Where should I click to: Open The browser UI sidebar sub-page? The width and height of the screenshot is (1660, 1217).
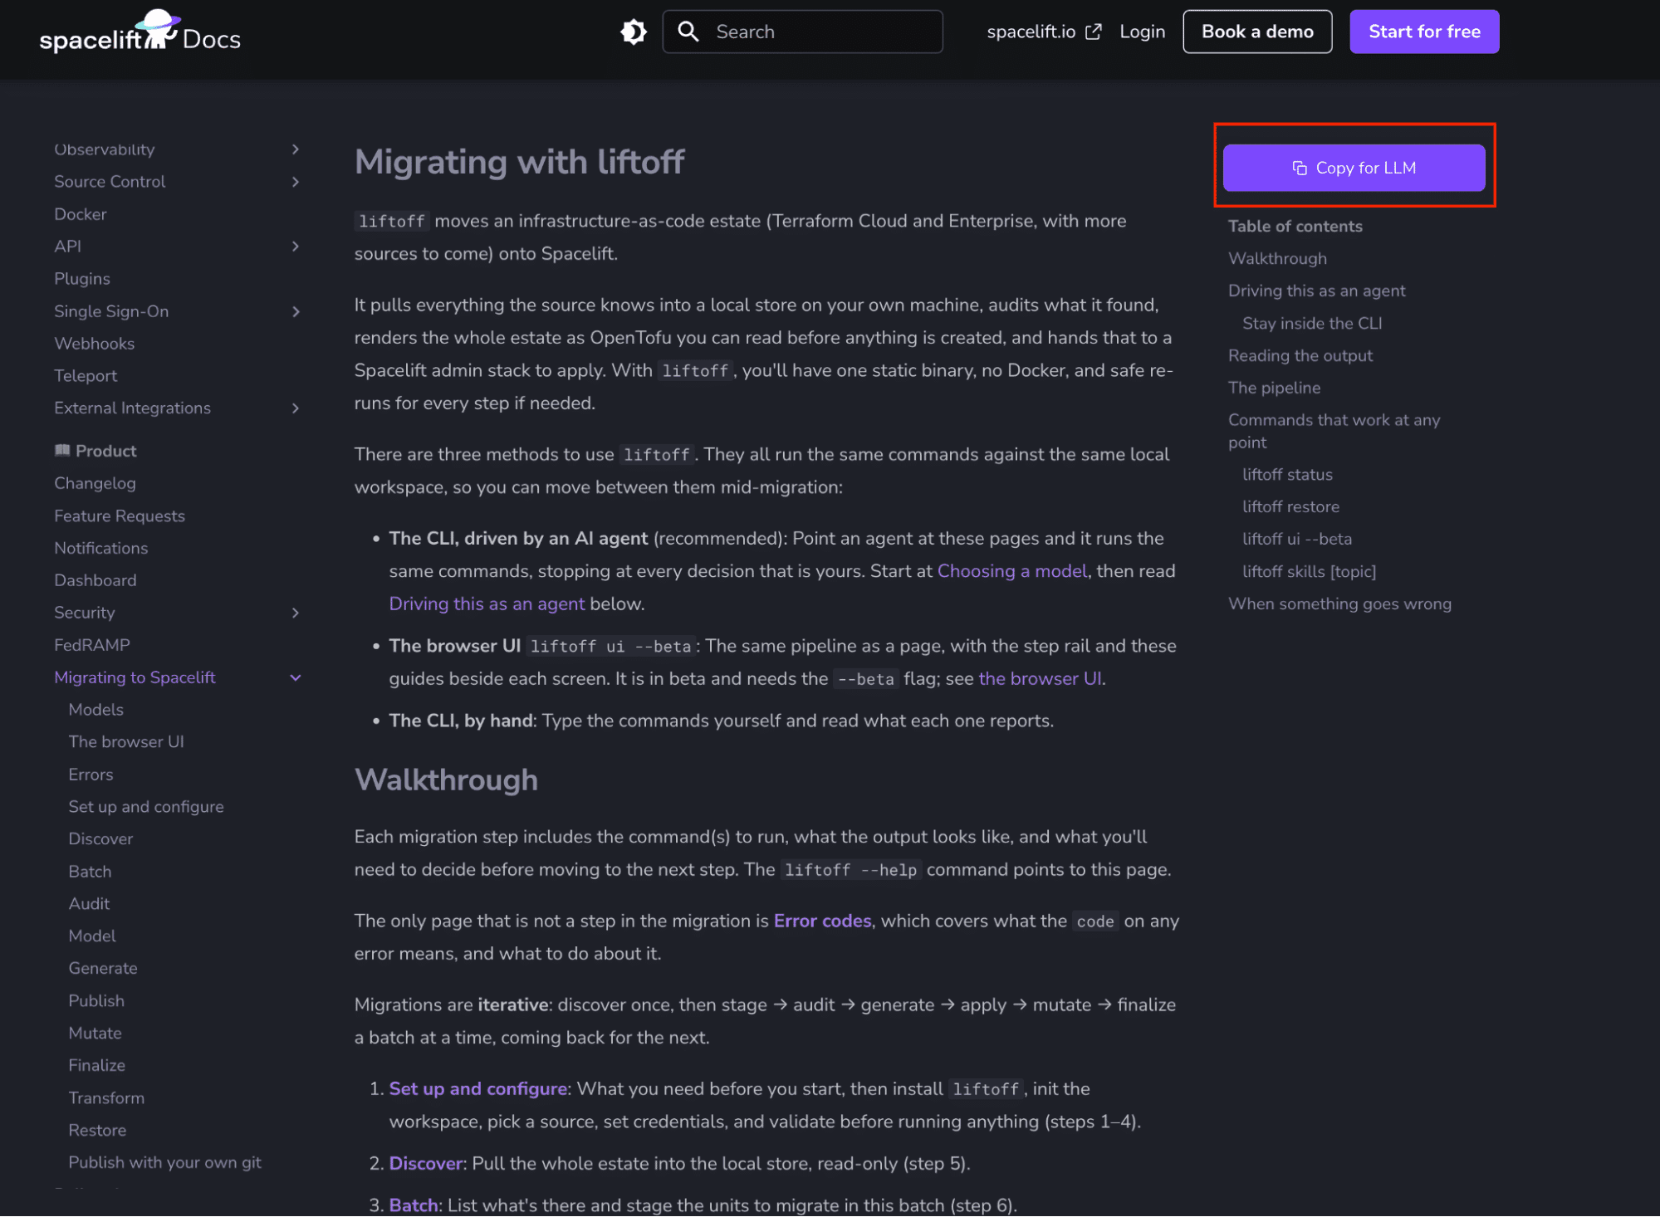tap(126, 742)
